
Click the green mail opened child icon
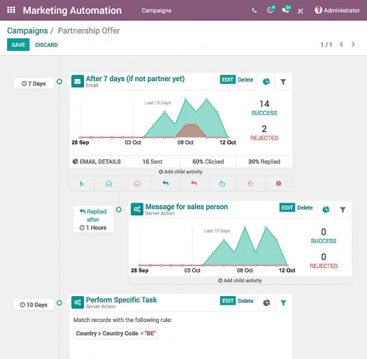pos(109,183)
